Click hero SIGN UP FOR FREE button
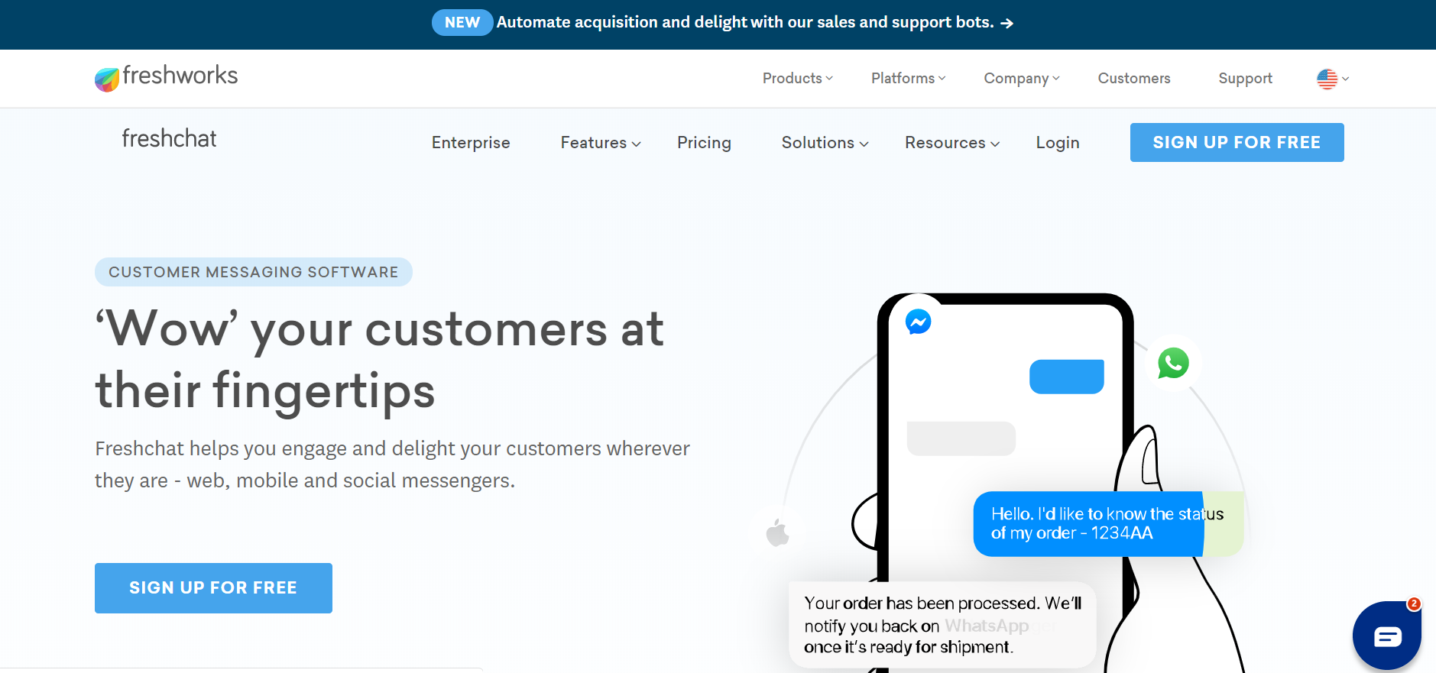 [x=213, y=588]
